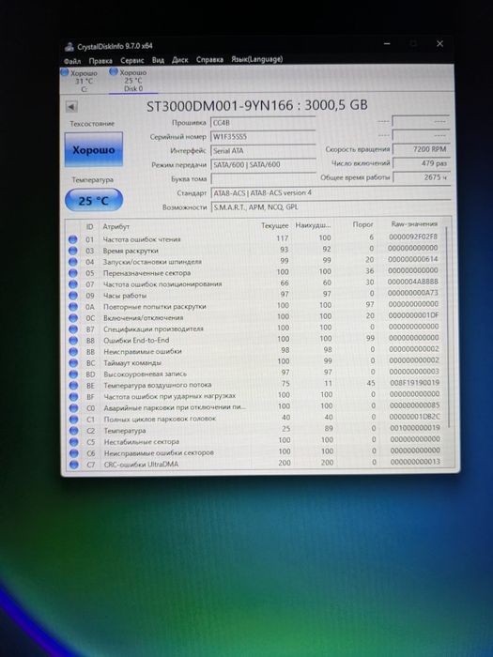This screenshot has height=657, width=493.
Task: Minimize the CrystalDiskInfo window
Action: tap(387, 43)
